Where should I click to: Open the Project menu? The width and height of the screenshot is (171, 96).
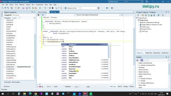click(28, 5)
